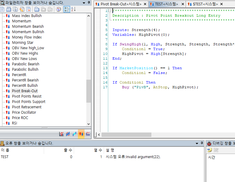
Task: Toggle the categorized list view button
Action: (x=67, y=9)
